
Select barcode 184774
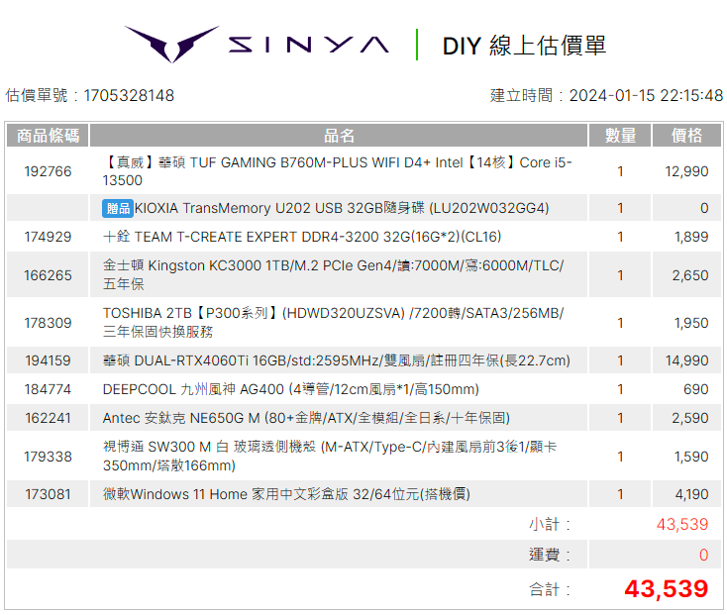48,389
